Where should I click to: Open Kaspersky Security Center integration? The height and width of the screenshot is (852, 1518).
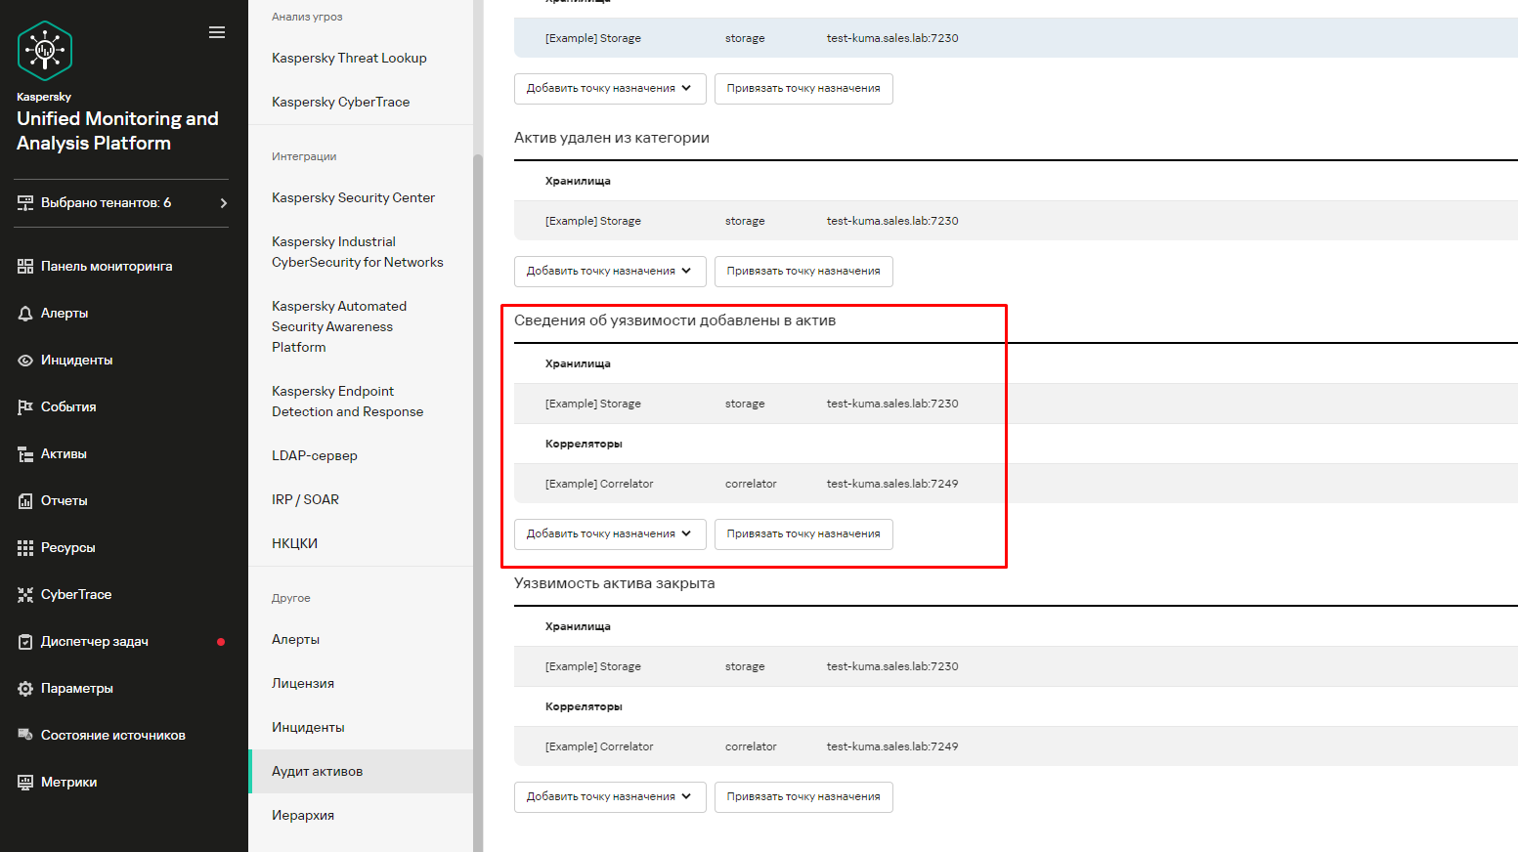[x=353, y=197]
